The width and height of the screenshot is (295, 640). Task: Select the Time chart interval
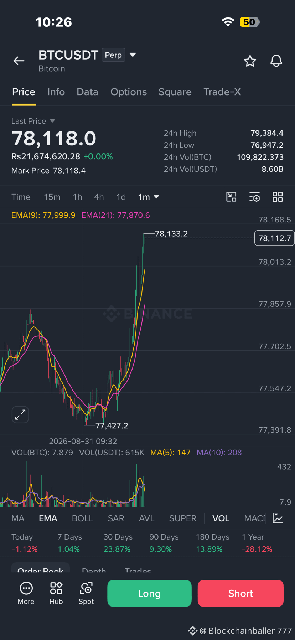tap(21, 197)
